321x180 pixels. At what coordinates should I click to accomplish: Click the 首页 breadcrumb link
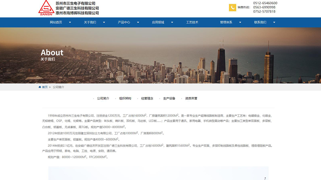point(44,87)
